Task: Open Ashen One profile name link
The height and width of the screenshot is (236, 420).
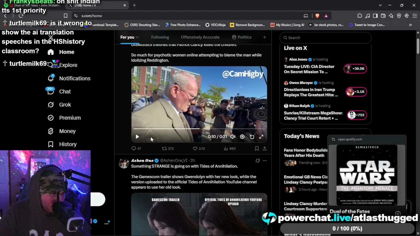Action: pos(142,161)
